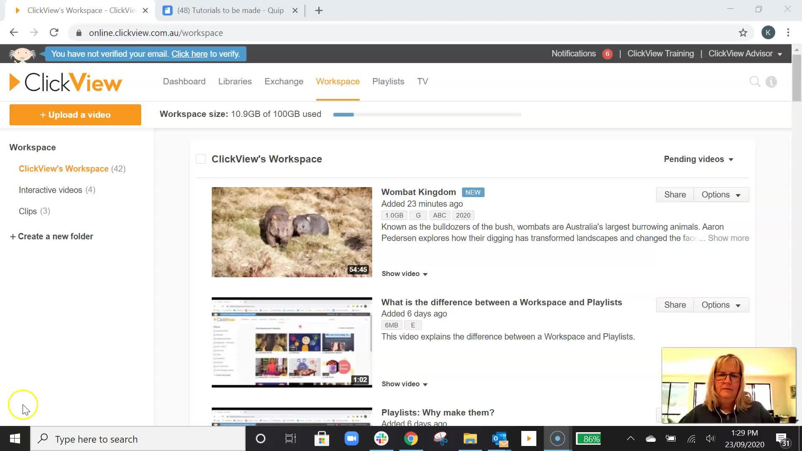Open Snipping tool in taskbar
This screenshot has height=451, width=802.
440,439
